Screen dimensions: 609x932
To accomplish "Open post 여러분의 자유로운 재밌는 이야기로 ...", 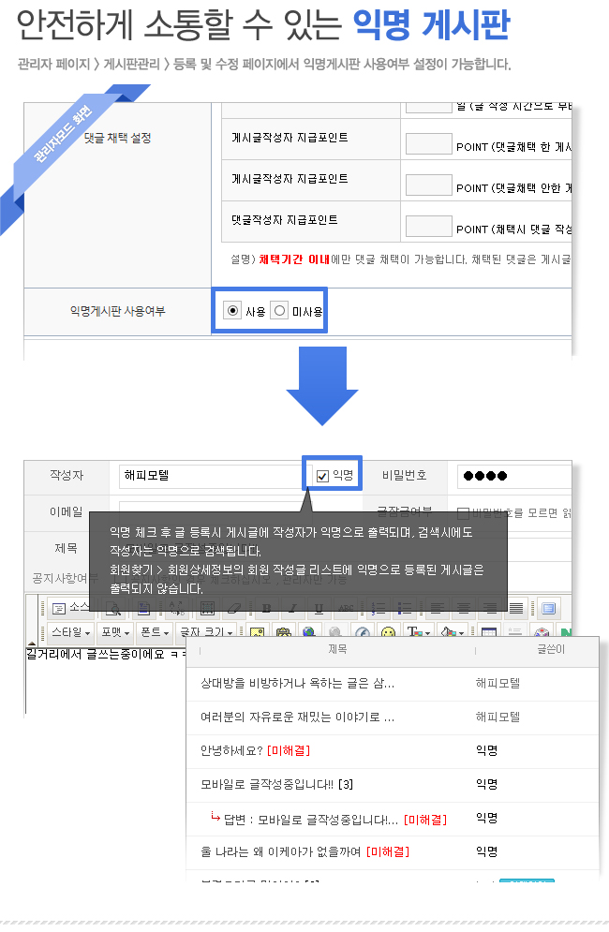I will click(297, 717).
